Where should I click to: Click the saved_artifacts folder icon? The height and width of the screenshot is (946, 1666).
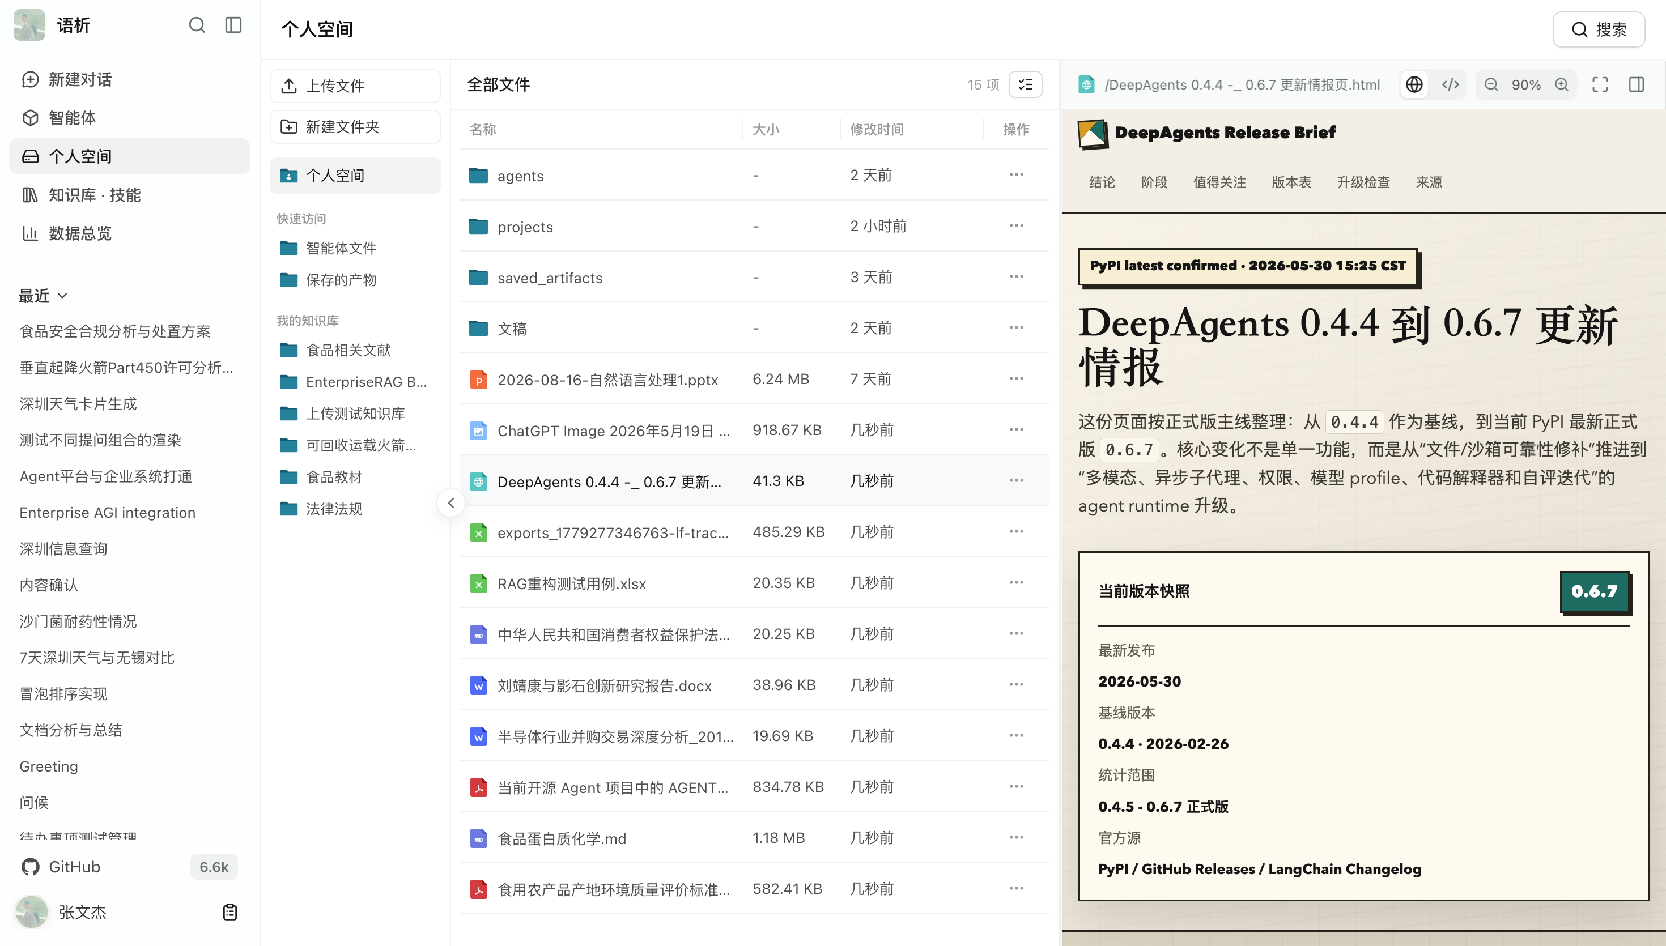tap(479, 278)
